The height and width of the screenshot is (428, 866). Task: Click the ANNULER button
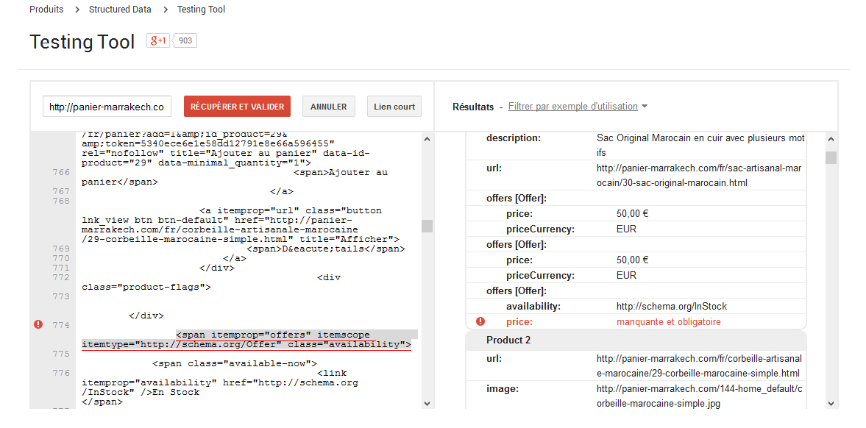329,107
